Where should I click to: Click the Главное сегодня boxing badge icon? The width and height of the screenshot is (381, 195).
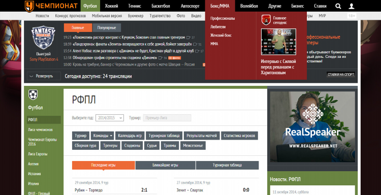(x=266, y=20)
